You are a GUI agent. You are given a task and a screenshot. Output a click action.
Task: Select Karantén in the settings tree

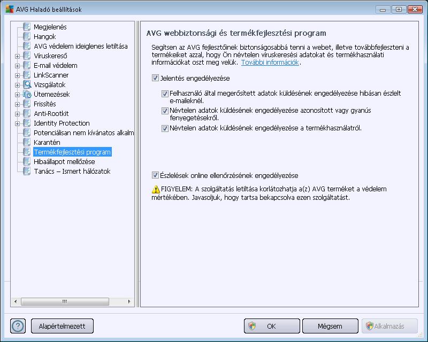(x=47, y=142)
